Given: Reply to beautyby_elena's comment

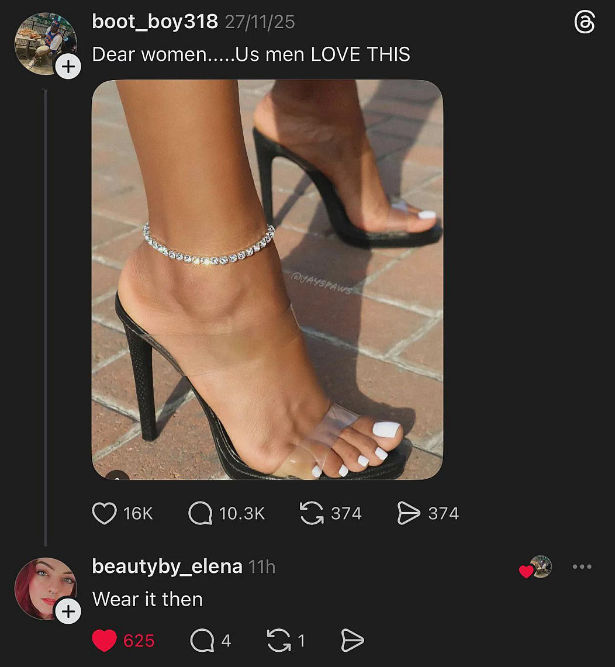Looking at the screenshot, I should point(202,641).
